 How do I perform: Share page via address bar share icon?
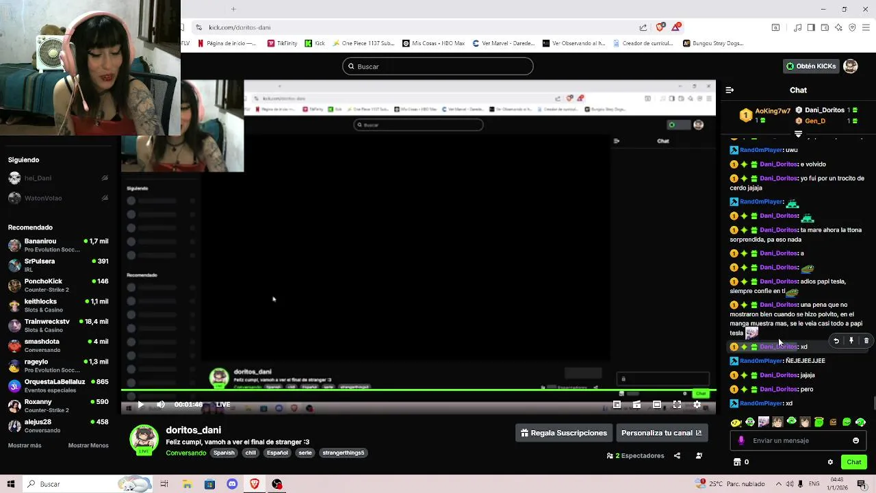pos(643,27)
